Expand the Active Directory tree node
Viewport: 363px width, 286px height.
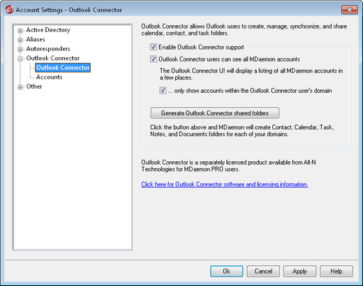(20, 31)
